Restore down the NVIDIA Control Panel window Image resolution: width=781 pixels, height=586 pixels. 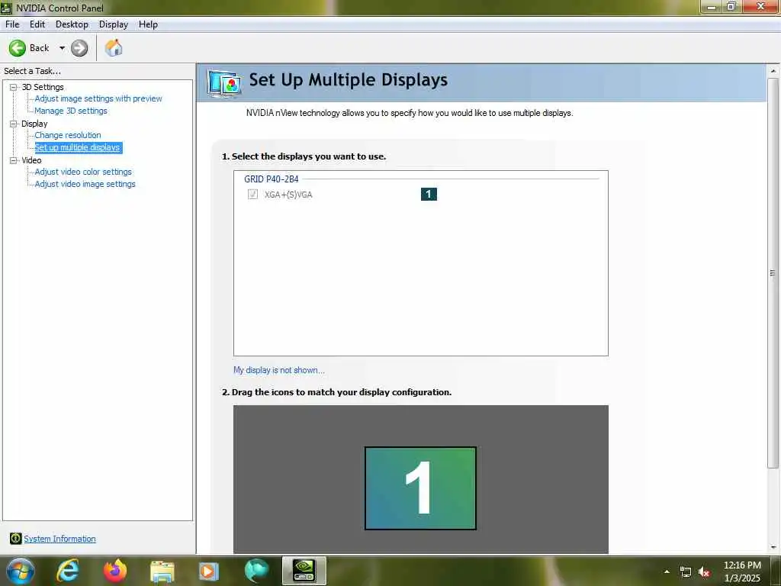coord(731,7)
